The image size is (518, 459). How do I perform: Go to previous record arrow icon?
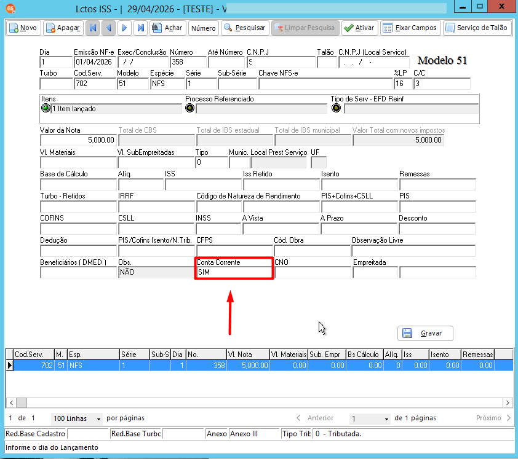click(x=108, y=28)
